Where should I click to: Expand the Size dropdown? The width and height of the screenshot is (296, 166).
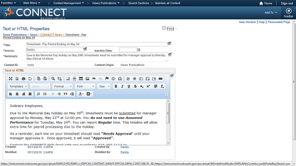point(104,86)
